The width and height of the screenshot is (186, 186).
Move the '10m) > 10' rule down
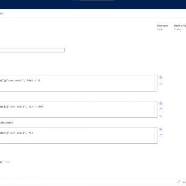click(161, 83)
